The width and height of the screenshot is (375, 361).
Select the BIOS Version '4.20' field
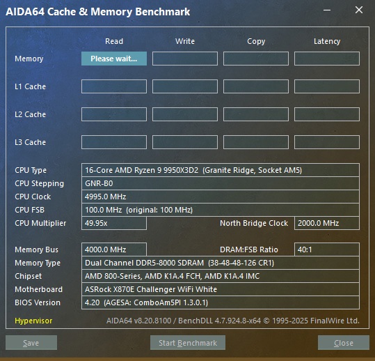[221, 302]
